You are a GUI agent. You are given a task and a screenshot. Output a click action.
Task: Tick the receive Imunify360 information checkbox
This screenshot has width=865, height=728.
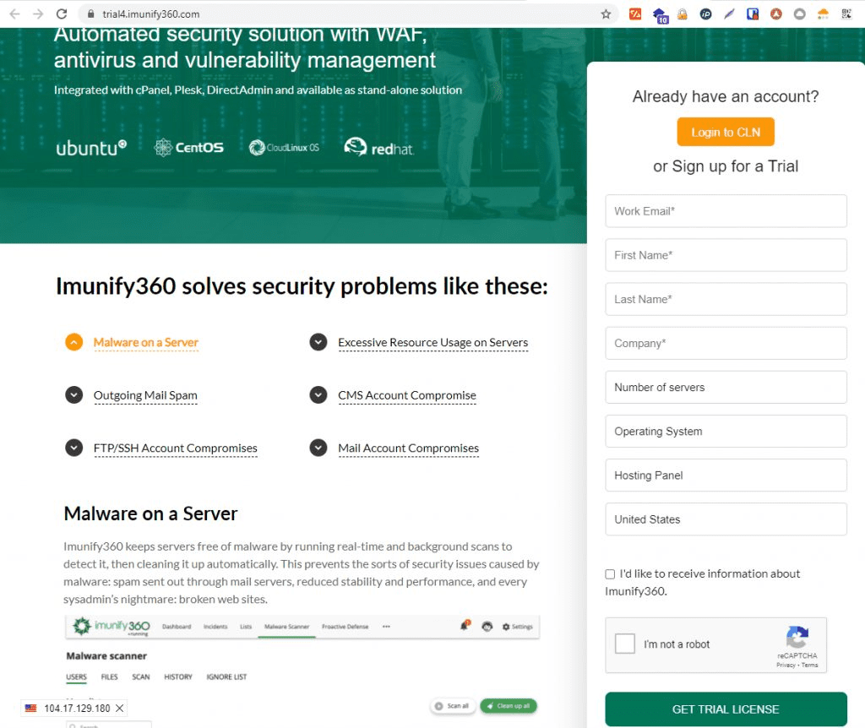(x=610, y=574)
